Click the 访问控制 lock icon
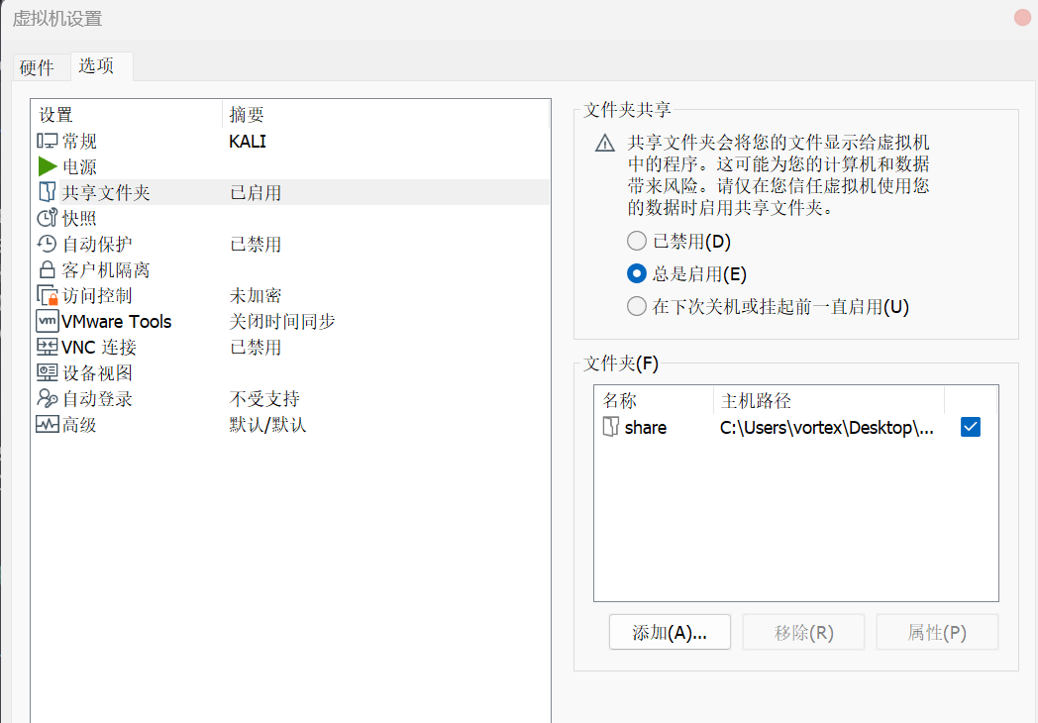 (47, 295)
